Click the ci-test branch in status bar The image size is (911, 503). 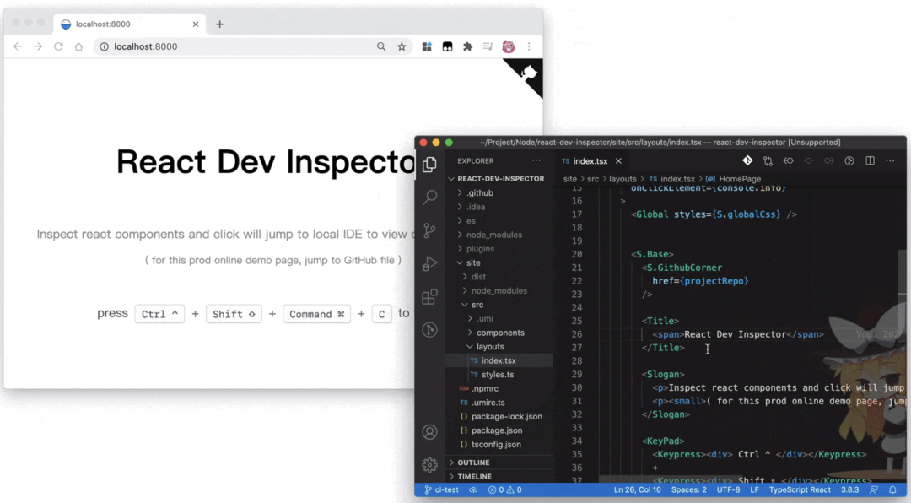click(x=441, y=489)
